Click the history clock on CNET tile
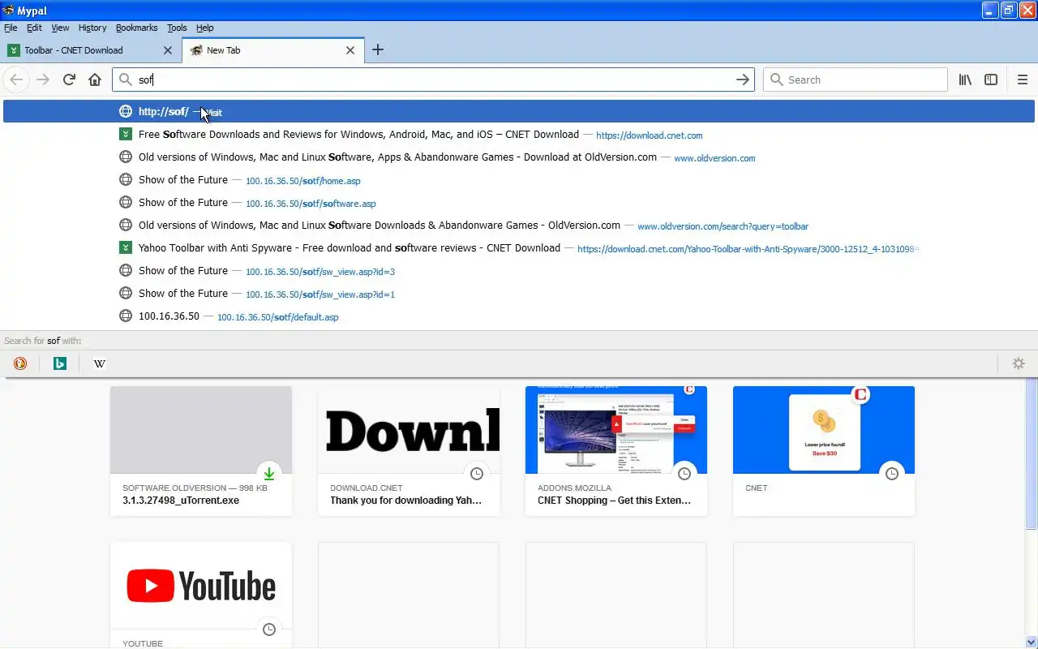This screenshot has height=649, width=1038. tap(892, 474)
